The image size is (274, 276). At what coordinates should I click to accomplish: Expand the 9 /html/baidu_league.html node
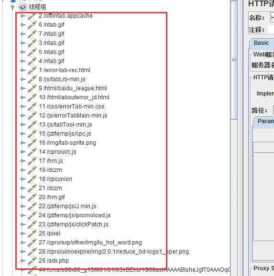[x=23, y=88]
